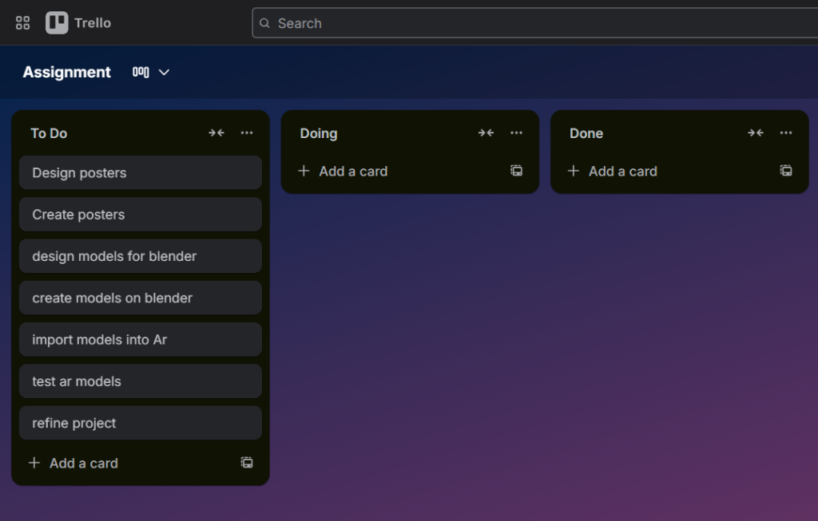The image size is (818, 521).
Task: Click the board view switcher icon
Action: click(141, 72)
